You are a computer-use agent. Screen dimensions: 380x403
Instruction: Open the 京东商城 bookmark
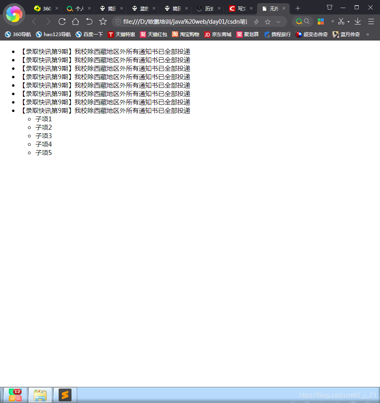click(x=218, y=34)
